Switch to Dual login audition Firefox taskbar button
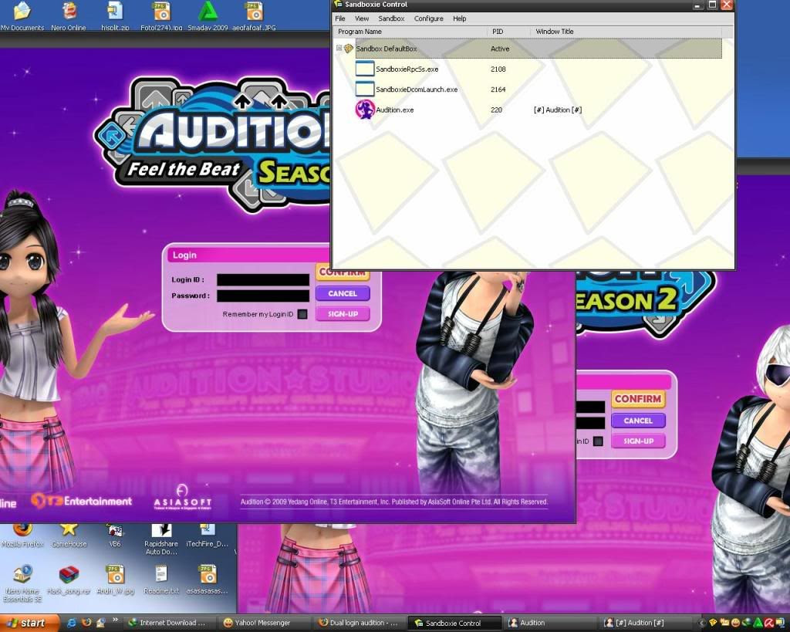 point(359,623)
